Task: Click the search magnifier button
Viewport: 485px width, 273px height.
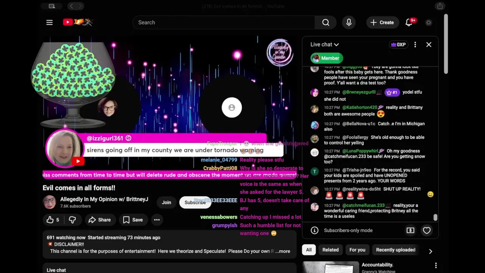Action: pyautogui.click(x=325, y=22)
